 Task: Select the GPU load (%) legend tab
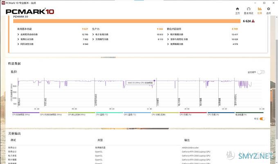point(193,114)
